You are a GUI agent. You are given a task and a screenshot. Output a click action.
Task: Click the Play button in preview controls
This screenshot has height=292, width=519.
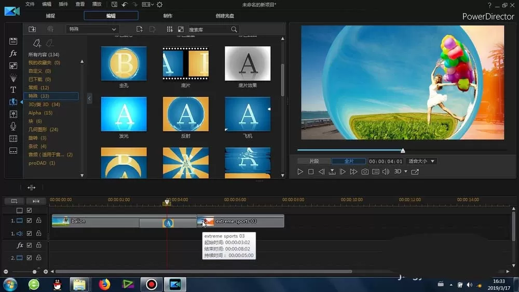click(300, 171)
